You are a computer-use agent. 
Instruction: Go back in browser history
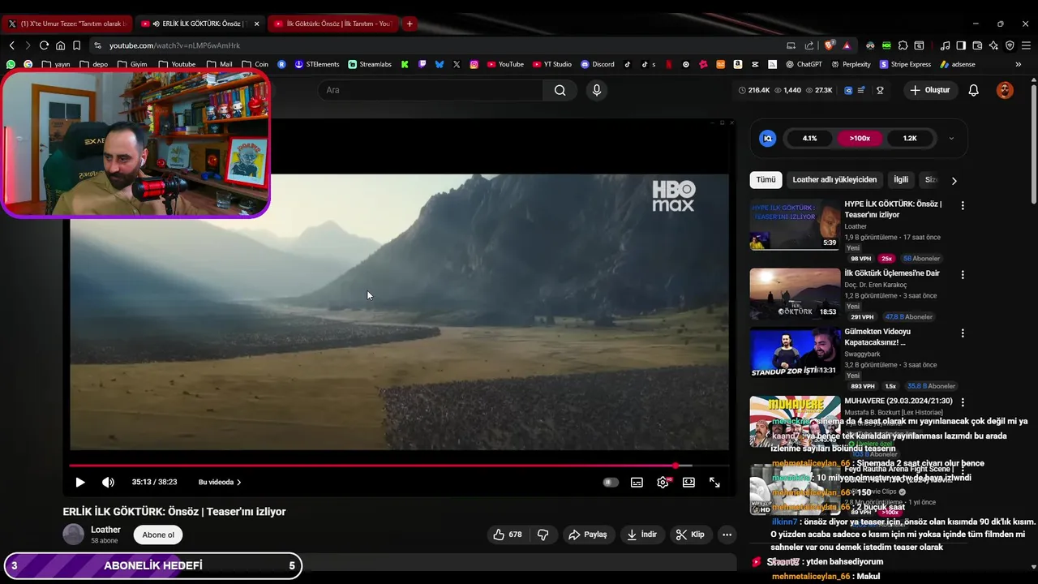click(11, 45)
